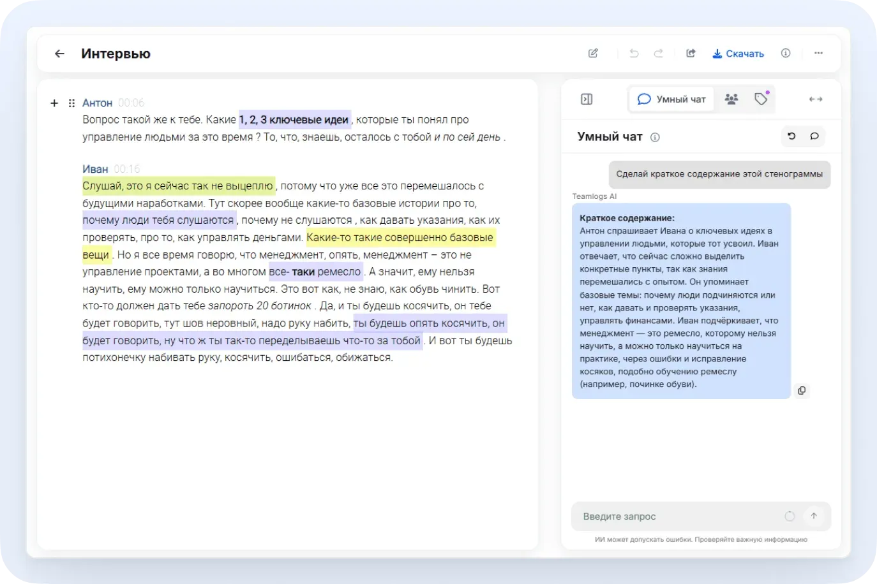Click italic text запороть 20 ботинок
877x584 pixels.
pos(260,306)
